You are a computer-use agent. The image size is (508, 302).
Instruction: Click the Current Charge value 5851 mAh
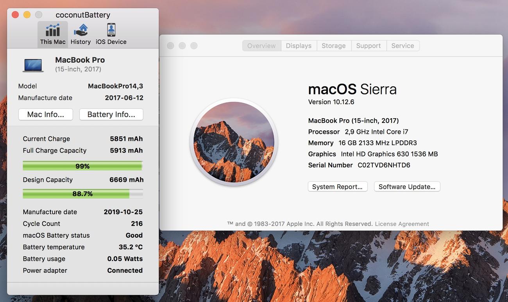pos(126,139)
